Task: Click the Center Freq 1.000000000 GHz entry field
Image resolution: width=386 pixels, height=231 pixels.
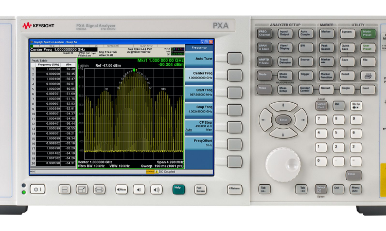Action: click(63, 50)
